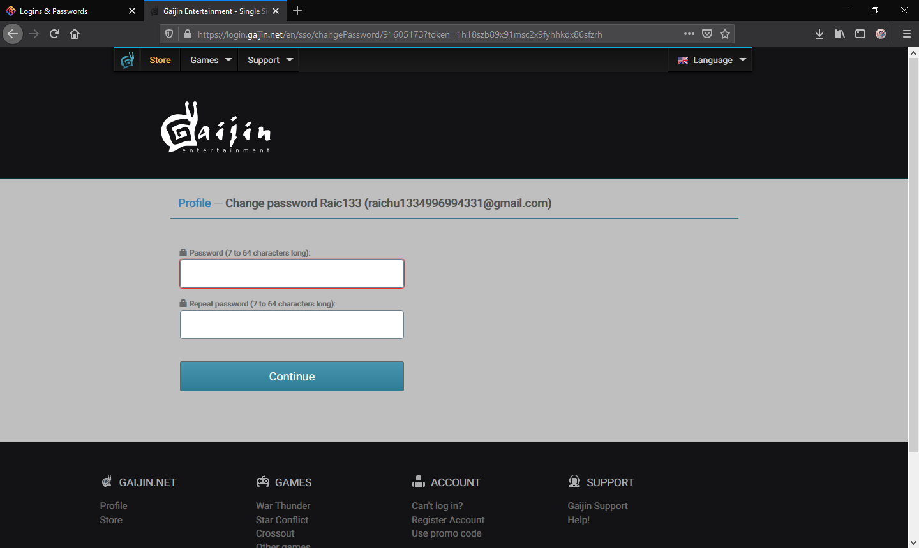Restore down the browser window
The width and height of the screenshot is (919, 548).
point(874,10)
